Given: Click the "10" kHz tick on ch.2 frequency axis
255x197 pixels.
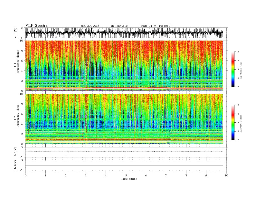Looking at the screenshot, I should click(22, 94).
